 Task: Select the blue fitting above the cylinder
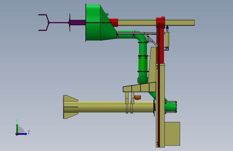click(167, 27)
